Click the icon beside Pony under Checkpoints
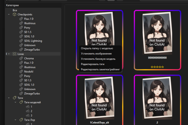 (x=21, y=27)
